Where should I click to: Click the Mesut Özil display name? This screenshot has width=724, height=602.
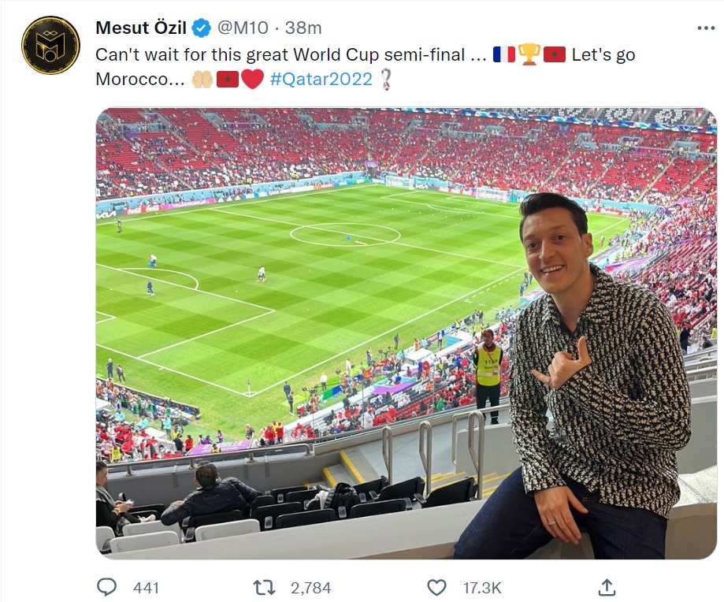[x=141, y=28]
